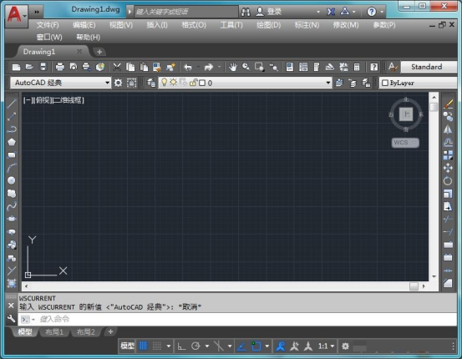Viewport: 462px width, 359px height.
Task: Click the Redo arrow icon
Action: click(x=209, y=68)
